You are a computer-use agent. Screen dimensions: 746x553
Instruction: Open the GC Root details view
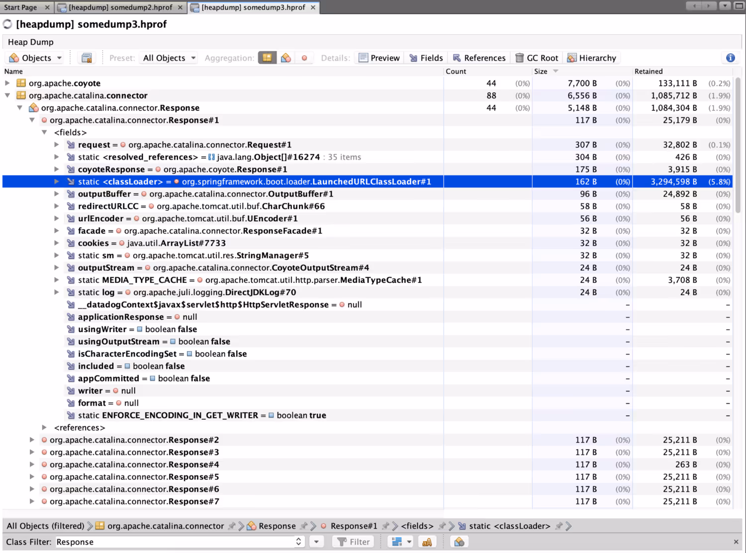tap(537, 58)
